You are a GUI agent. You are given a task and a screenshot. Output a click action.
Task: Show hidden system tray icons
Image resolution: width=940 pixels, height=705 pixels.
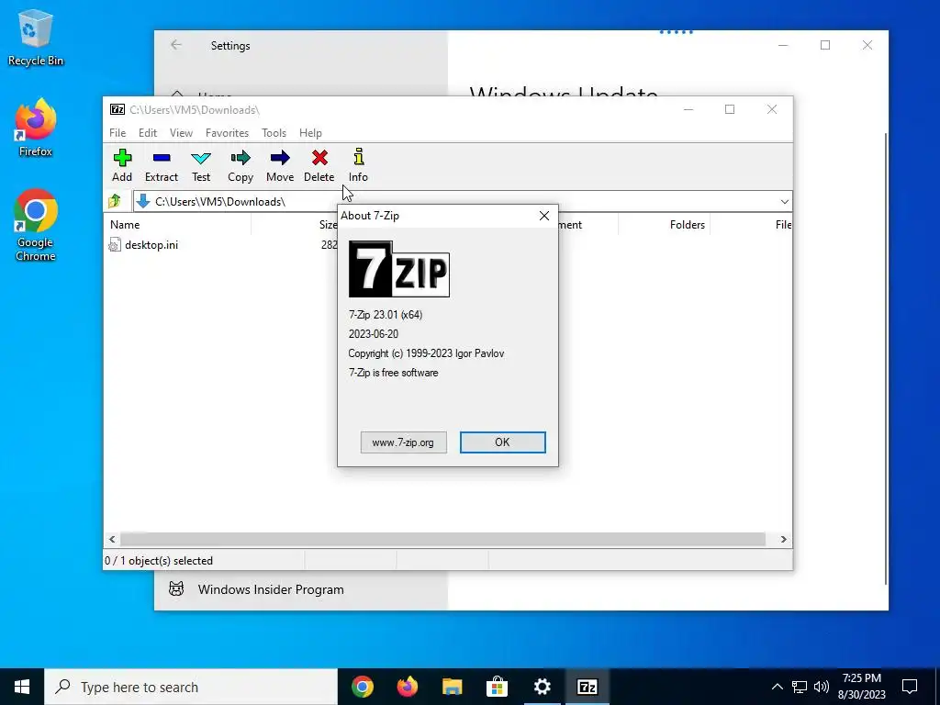click(777, 687)
